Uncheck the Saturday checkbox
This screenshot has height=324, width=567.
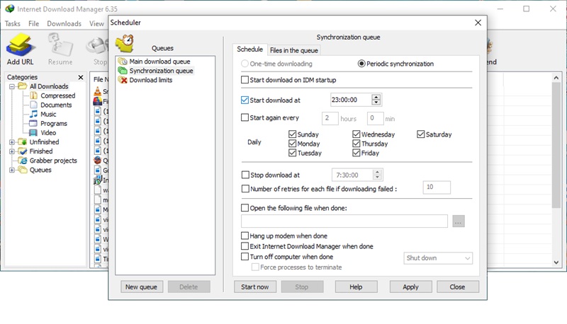[x=420, y=134]
